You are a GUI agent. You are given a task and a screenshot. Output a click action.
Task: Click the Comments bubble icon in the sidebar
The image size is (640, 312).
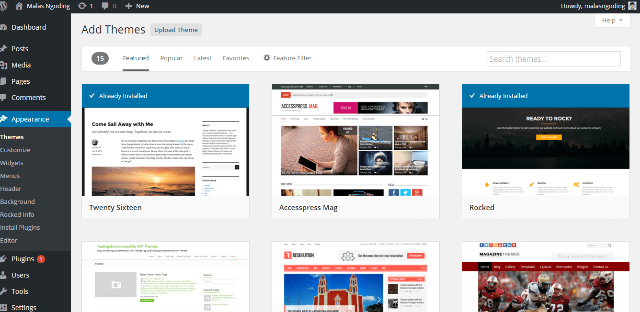click(x=3, y=98)
